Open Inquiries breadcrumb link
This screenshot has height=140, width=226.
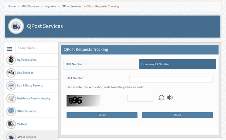[x=50, y=6]
